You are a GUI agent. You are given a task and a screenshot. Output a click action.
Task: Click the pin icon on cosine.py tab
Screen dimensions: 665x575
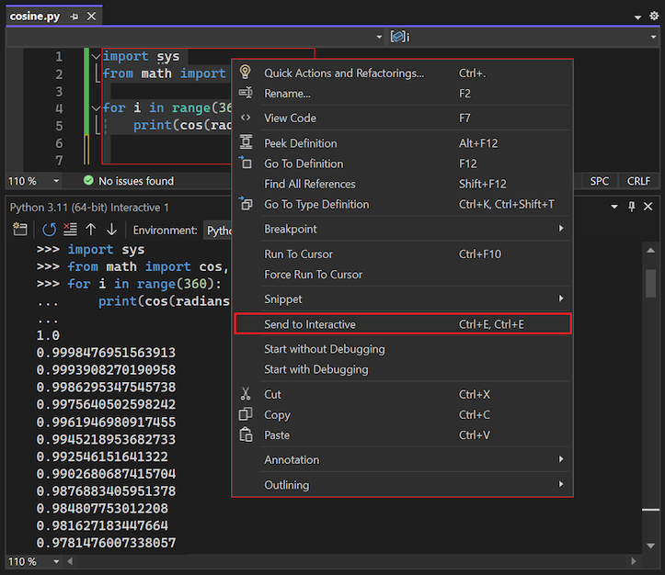click(x=74, y=17)
